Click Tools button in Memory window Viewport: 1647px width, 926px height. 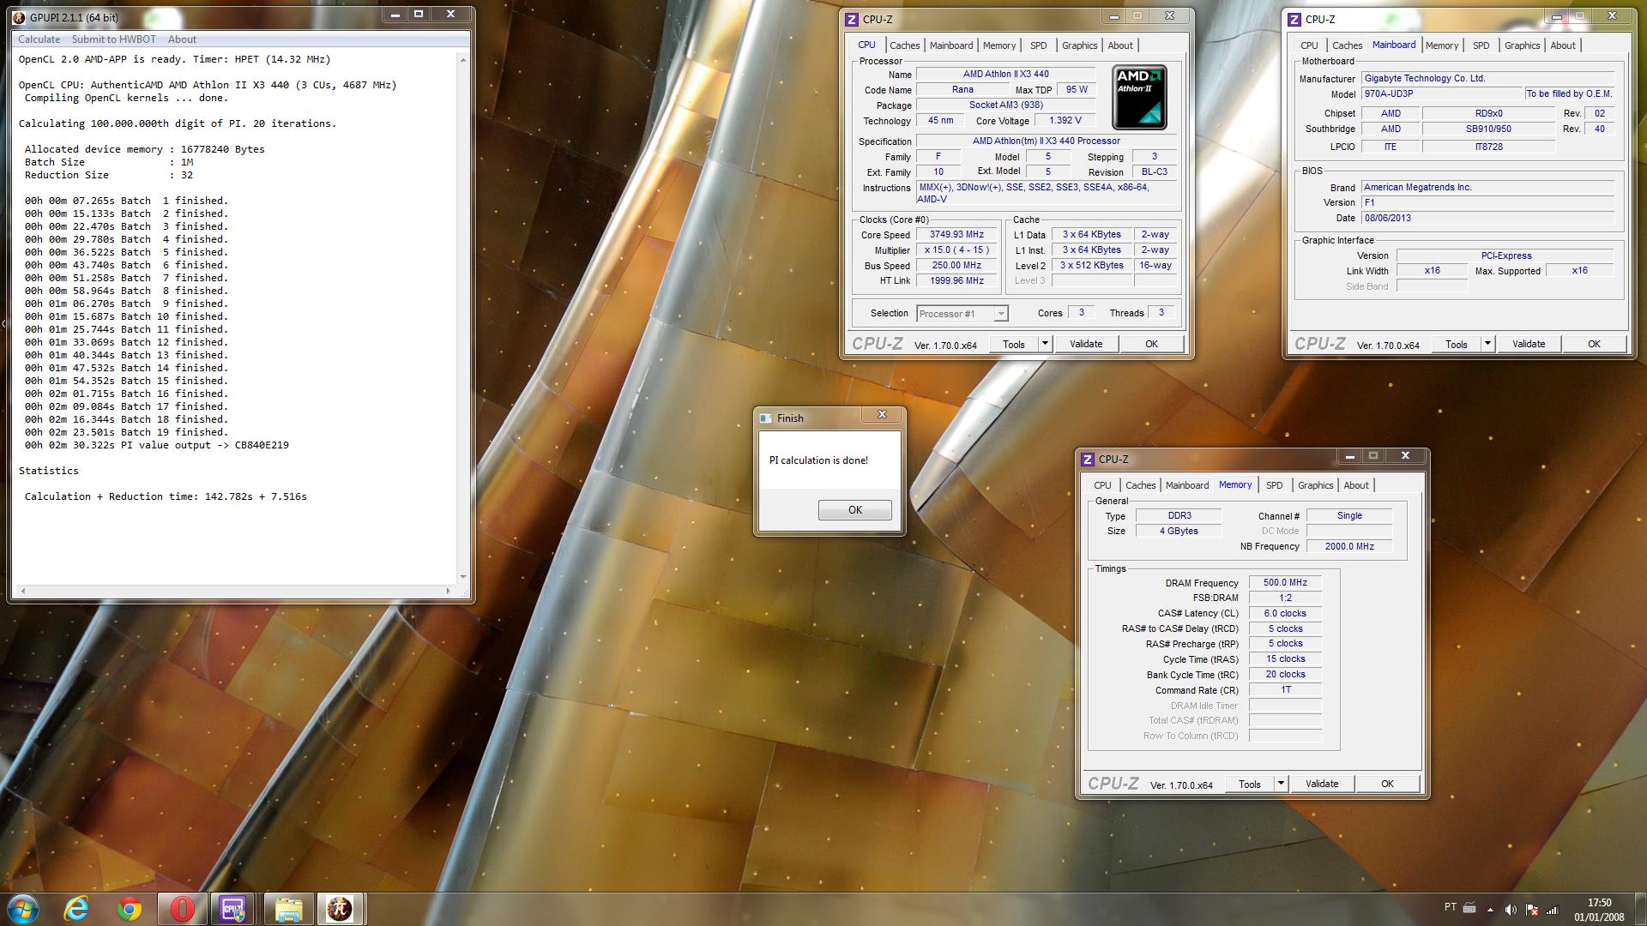click(x=1250, y=784)
